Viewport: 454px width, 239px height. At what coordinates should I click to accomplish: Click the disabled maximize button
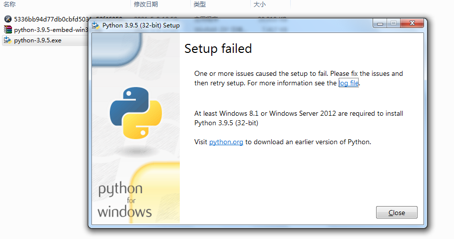click(x=394, y=23)
